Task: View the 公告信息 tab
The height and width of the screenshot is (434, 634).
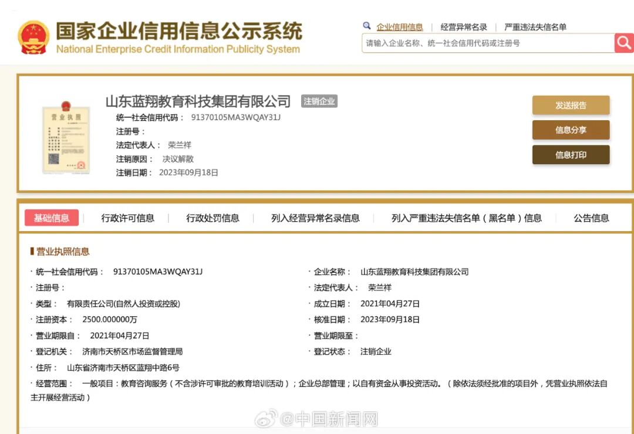Action: (x=590, y=218)
